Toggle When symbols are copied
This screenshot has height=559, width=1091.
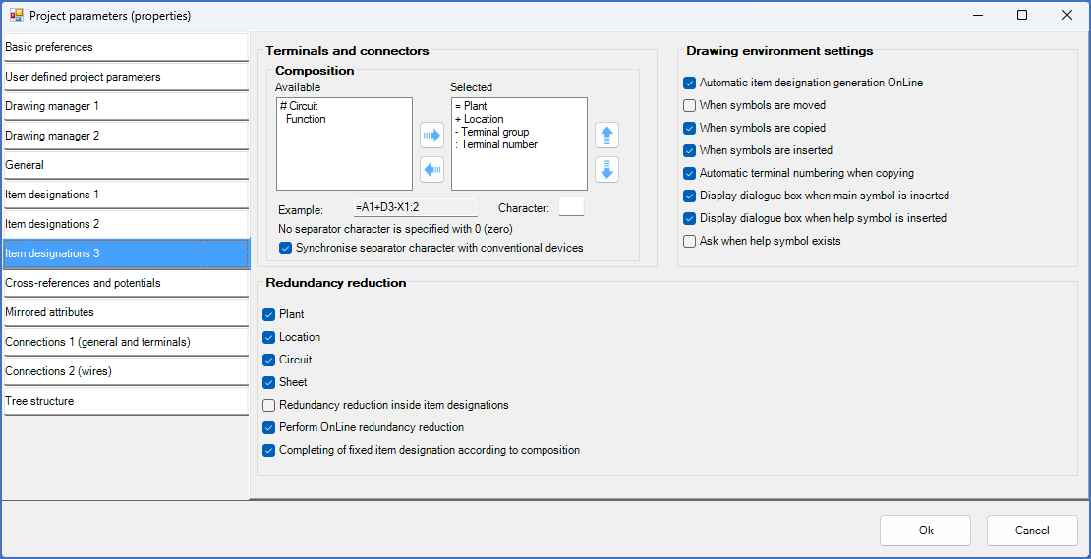tap(690, 128)
